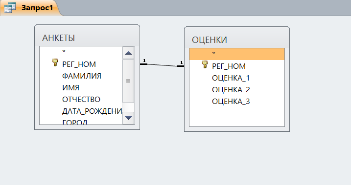Click the scroll up arrow in АНКЕТЫ
Screen dimensions: 351x185
pyautogui.click(x=128, y=53)
